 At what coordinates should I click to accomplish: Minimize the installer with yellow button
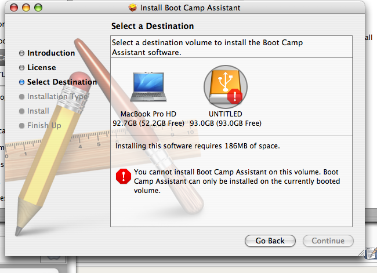(26, 8)
